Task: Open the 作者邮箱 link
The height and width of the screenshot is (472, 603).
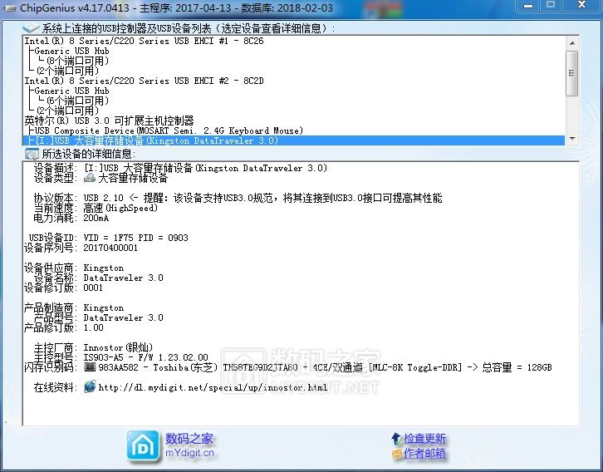Action: click(x=424, y=454)
